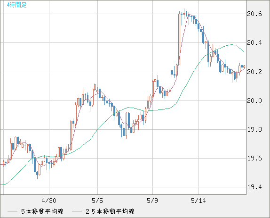
Task: Click the tall orange candlestick rising to 20.6
Action: [179, 39]
